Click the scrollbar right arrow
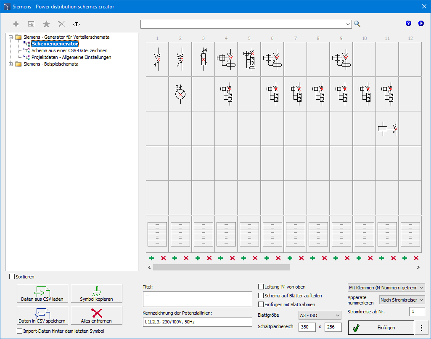 tap(418, 267)
